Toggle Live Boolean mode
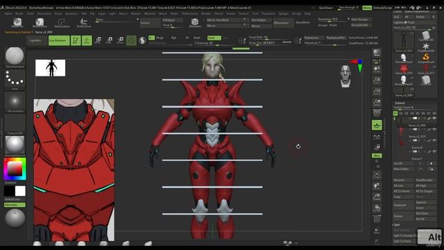 [58, 40]
